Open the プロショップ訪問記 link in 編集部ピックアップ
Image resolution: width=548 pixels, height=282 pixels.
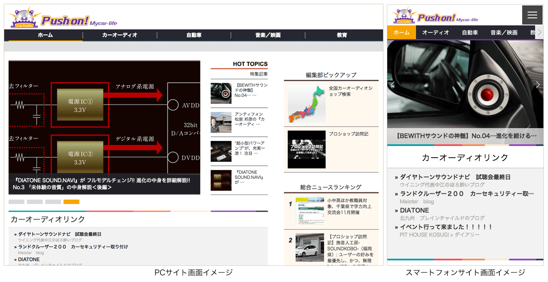349,134
